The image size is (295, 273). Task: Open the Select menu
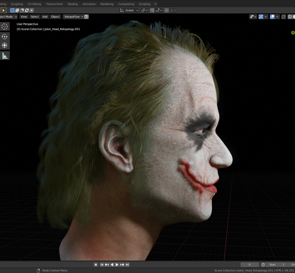35,17
